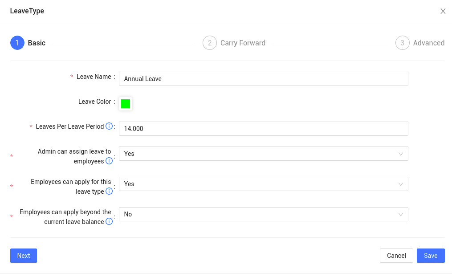Switch to the Carry Forward step
The height and width of the screenshot is (277, 452).
[243, 43]
